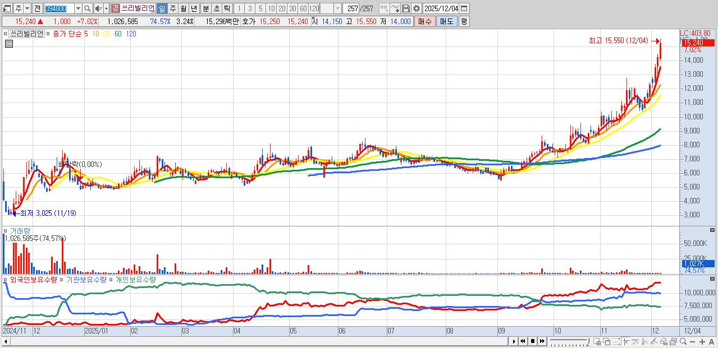Select the 초 second period button

(216, 8)
